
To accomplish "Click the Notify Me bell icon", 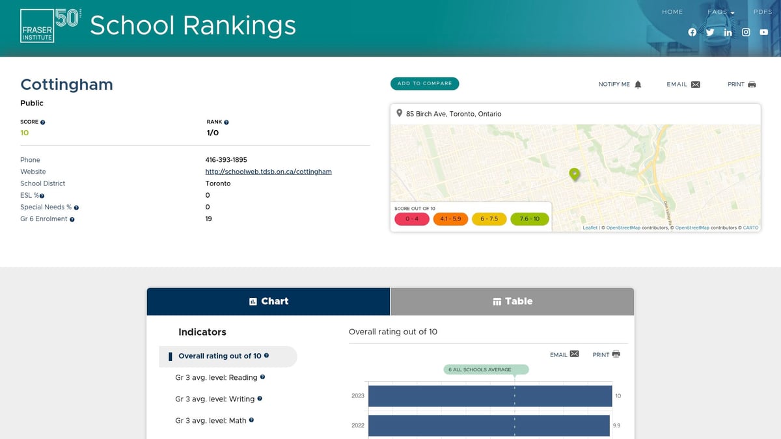I will (638, 83).
